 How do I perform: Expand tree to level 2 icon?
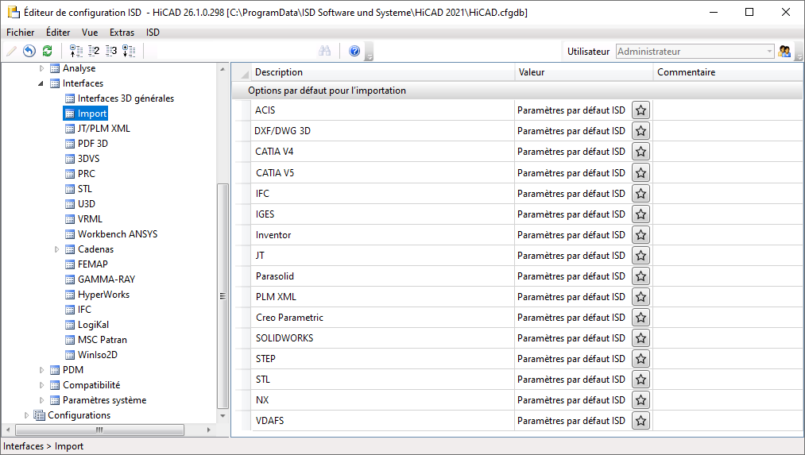[94, 51]
